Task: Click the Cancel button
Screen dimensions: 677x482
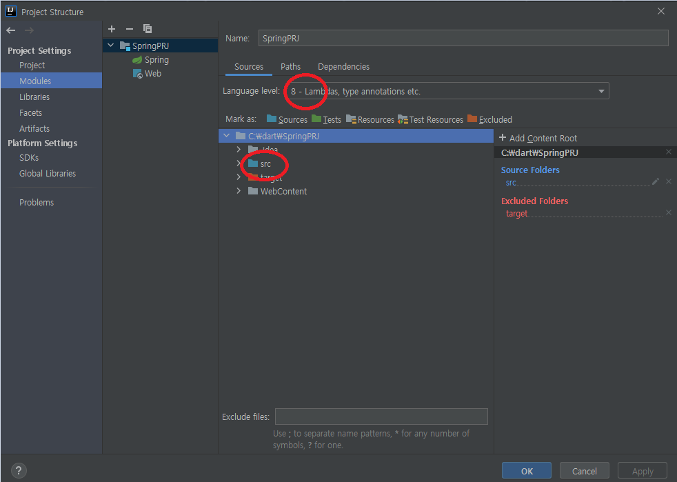Action: (584, 471)
